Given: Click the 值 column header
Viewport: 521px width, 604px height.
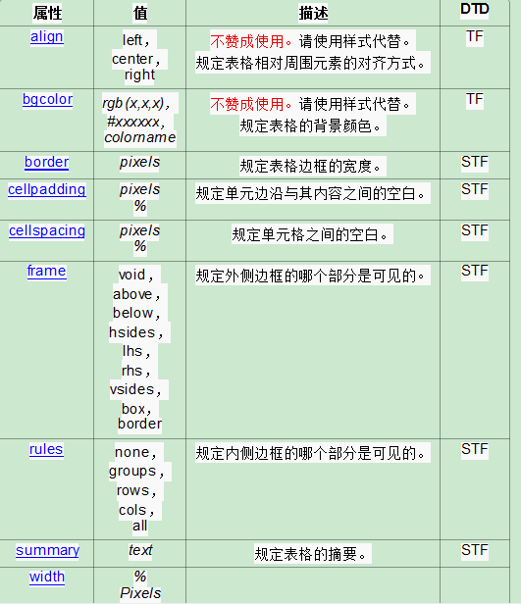Looking at the screenshot, I should (x=140, y=13).
